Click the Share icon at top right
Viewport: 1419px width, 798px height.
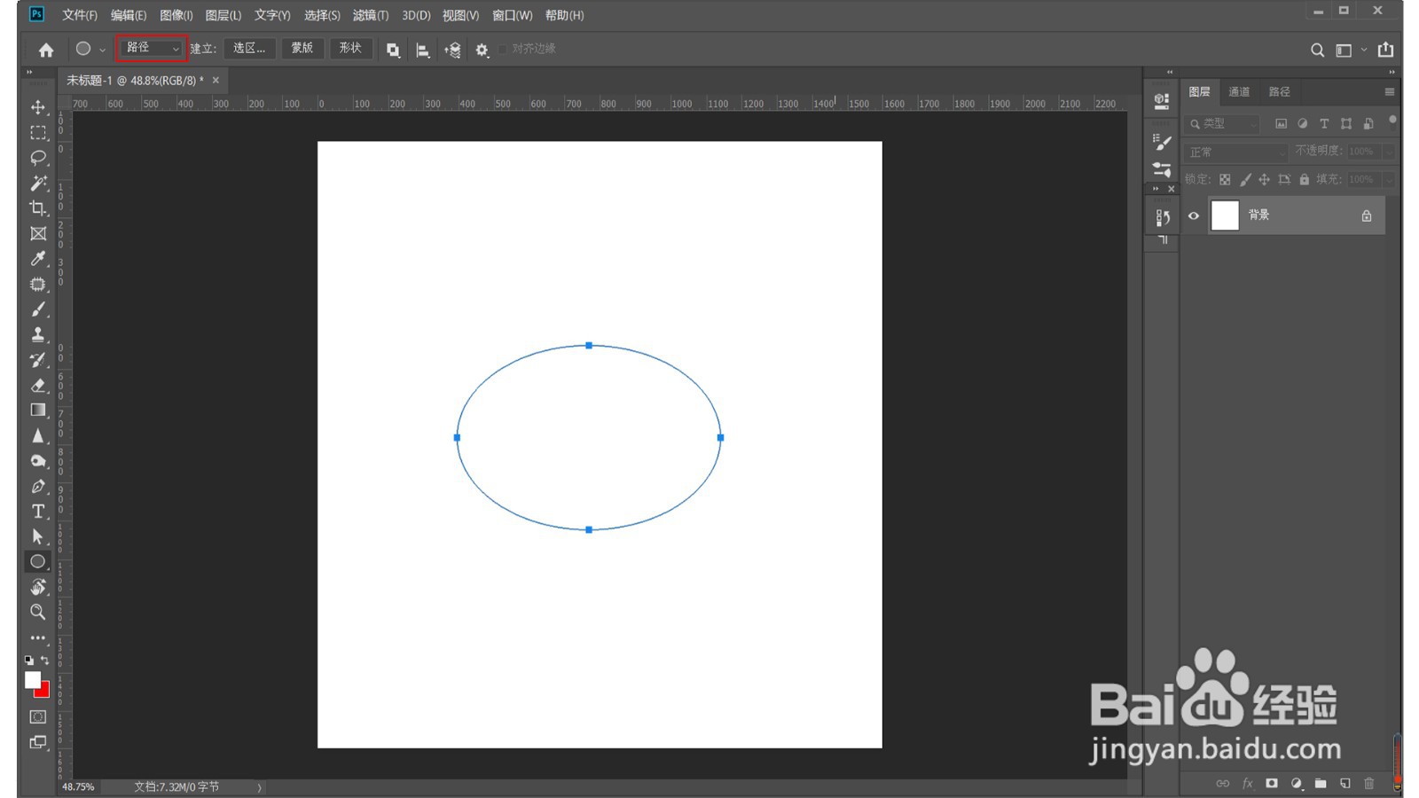pos(1386,50)
